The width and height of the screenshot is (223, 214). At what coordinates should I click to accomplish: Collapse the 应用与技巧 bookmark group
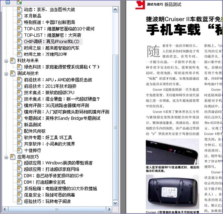click(6, 157)
